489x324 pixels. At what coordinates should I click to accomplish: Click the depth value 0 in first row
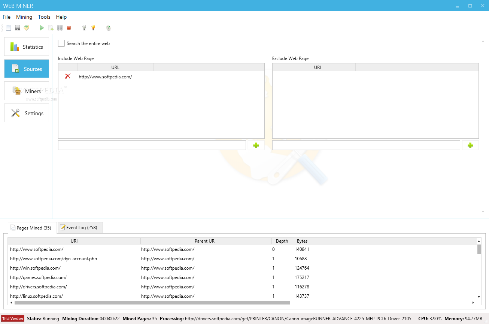click(x=273, y=249)
